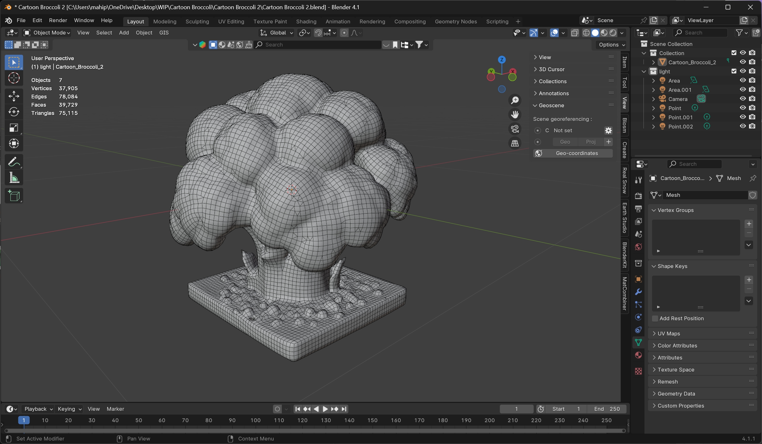Switch to perspective/orthographic grid view
762x444 pixels.
515,143
